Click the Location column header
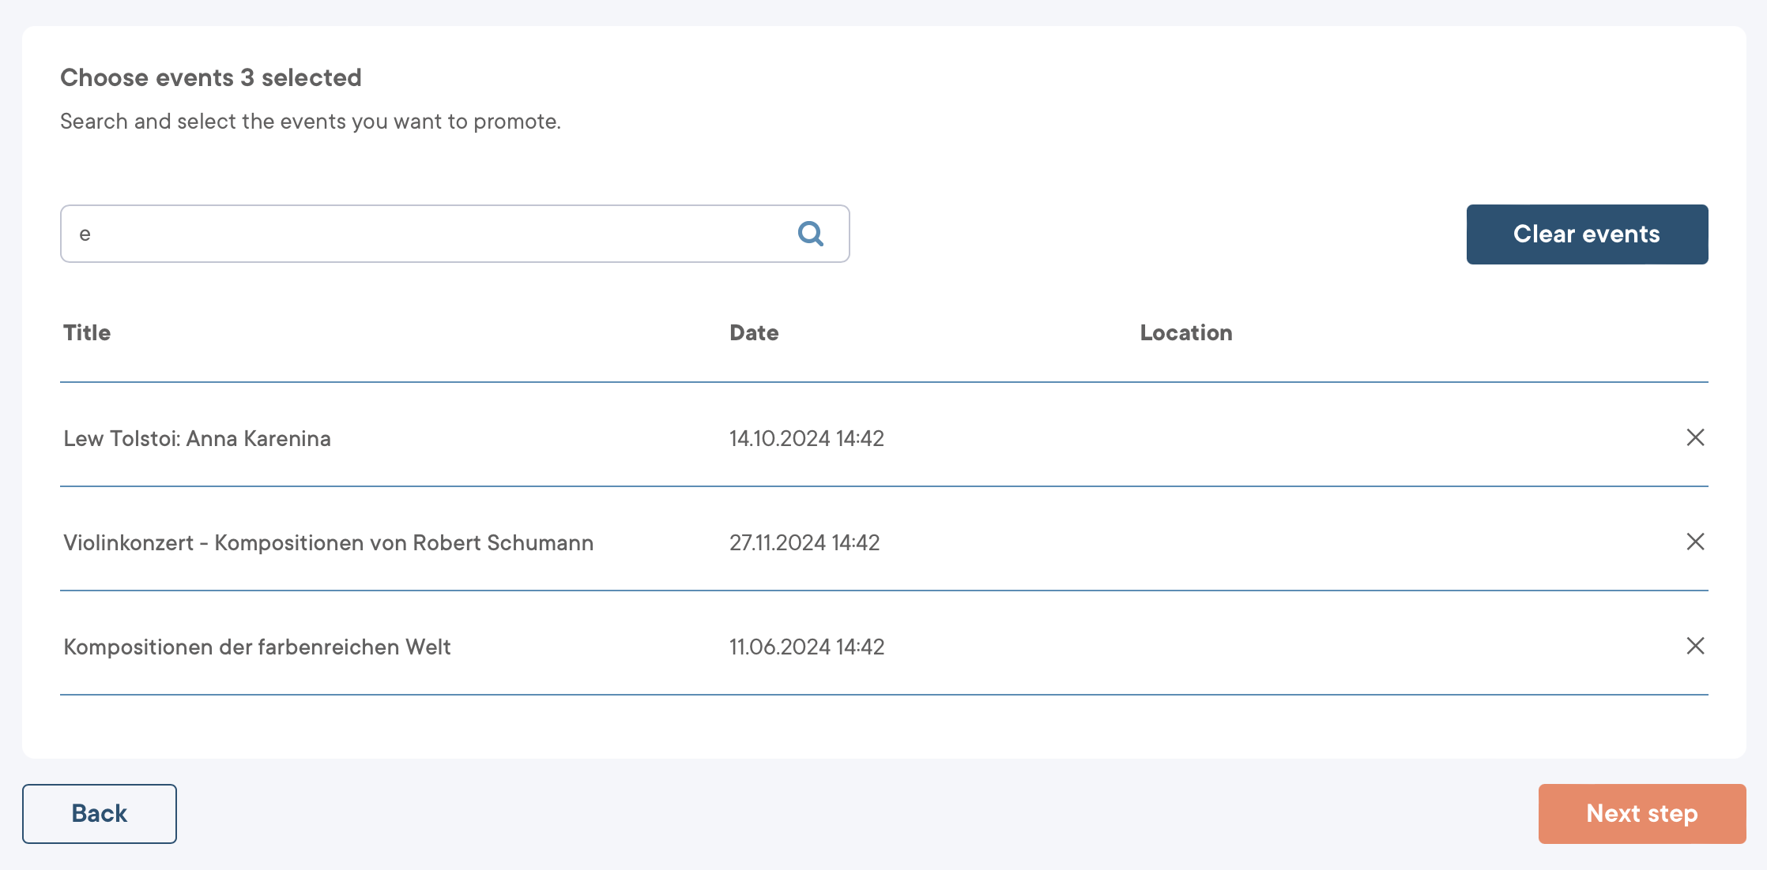Screen dimensions: 1767x870 [x=1185, y=332]
